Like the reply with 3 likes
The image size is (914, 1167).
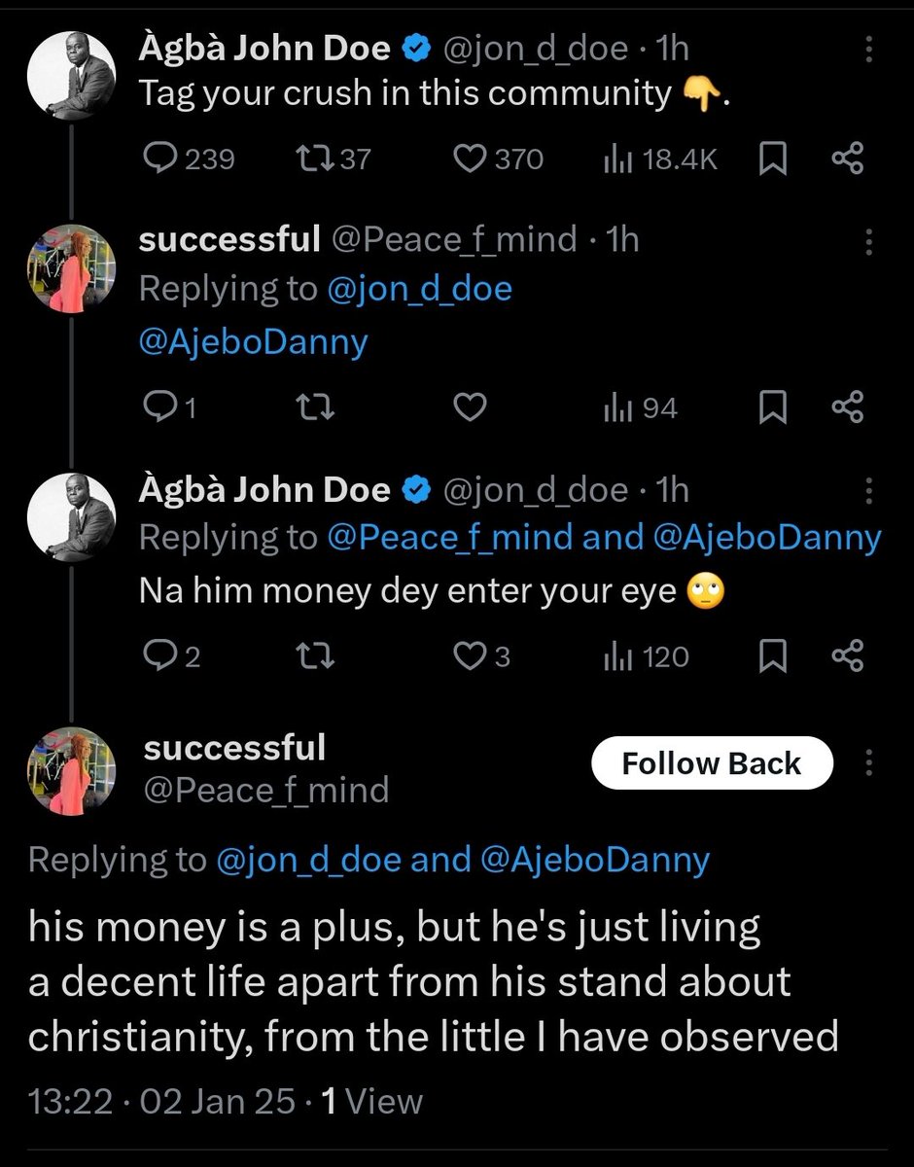tap(483, 658)
